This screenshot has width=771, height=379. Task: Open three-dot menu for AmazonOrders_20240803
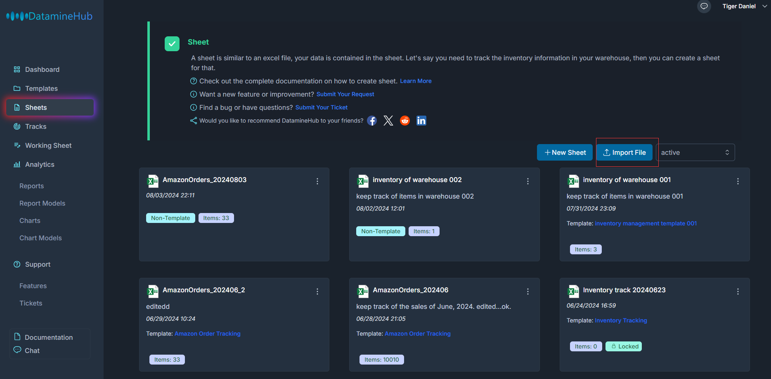(x=317, y=181)
